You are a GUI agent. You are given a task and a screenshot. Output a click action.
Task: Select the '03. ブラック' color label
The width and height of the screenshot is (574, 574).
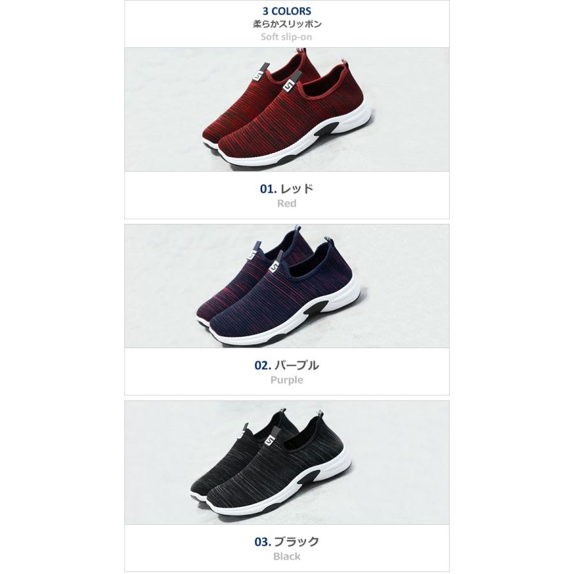[286, 541]
